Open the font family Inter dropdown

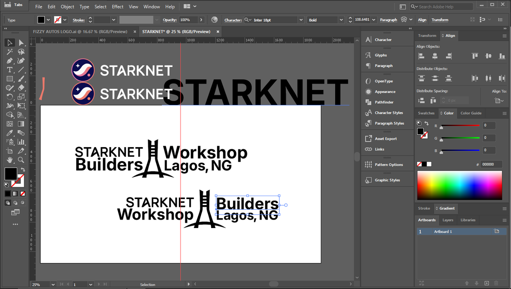coord(301,20)
